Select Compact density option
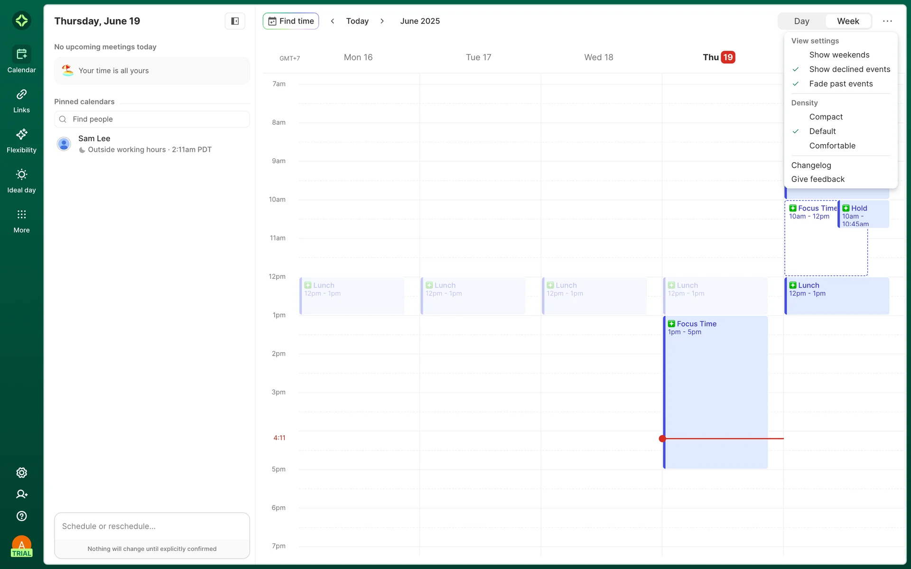This screenshot has height=569, width=911. (826, 117)
